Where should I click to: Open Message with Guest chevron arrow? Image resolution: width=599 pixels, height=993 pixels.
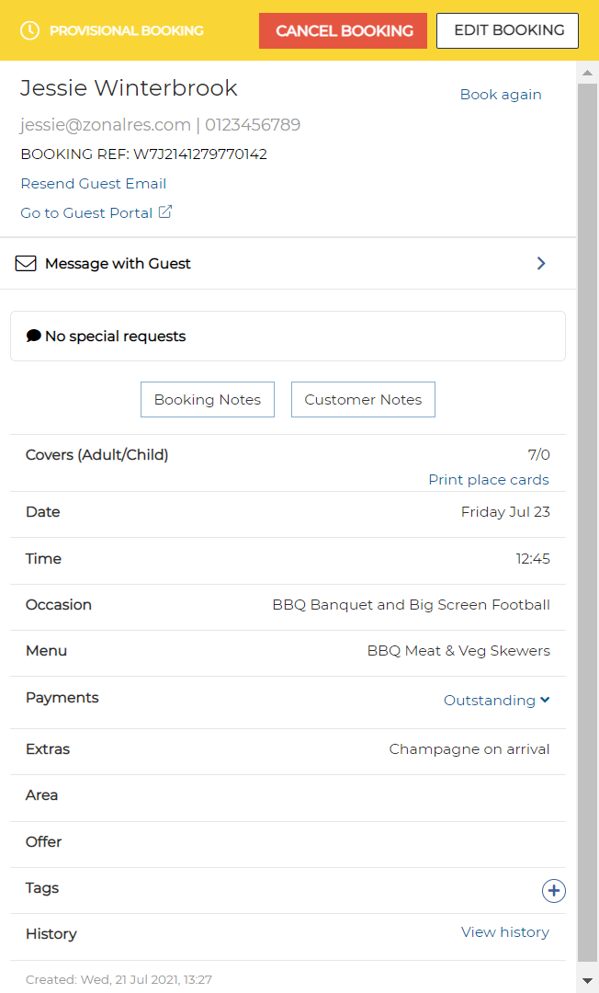point(541,264)
